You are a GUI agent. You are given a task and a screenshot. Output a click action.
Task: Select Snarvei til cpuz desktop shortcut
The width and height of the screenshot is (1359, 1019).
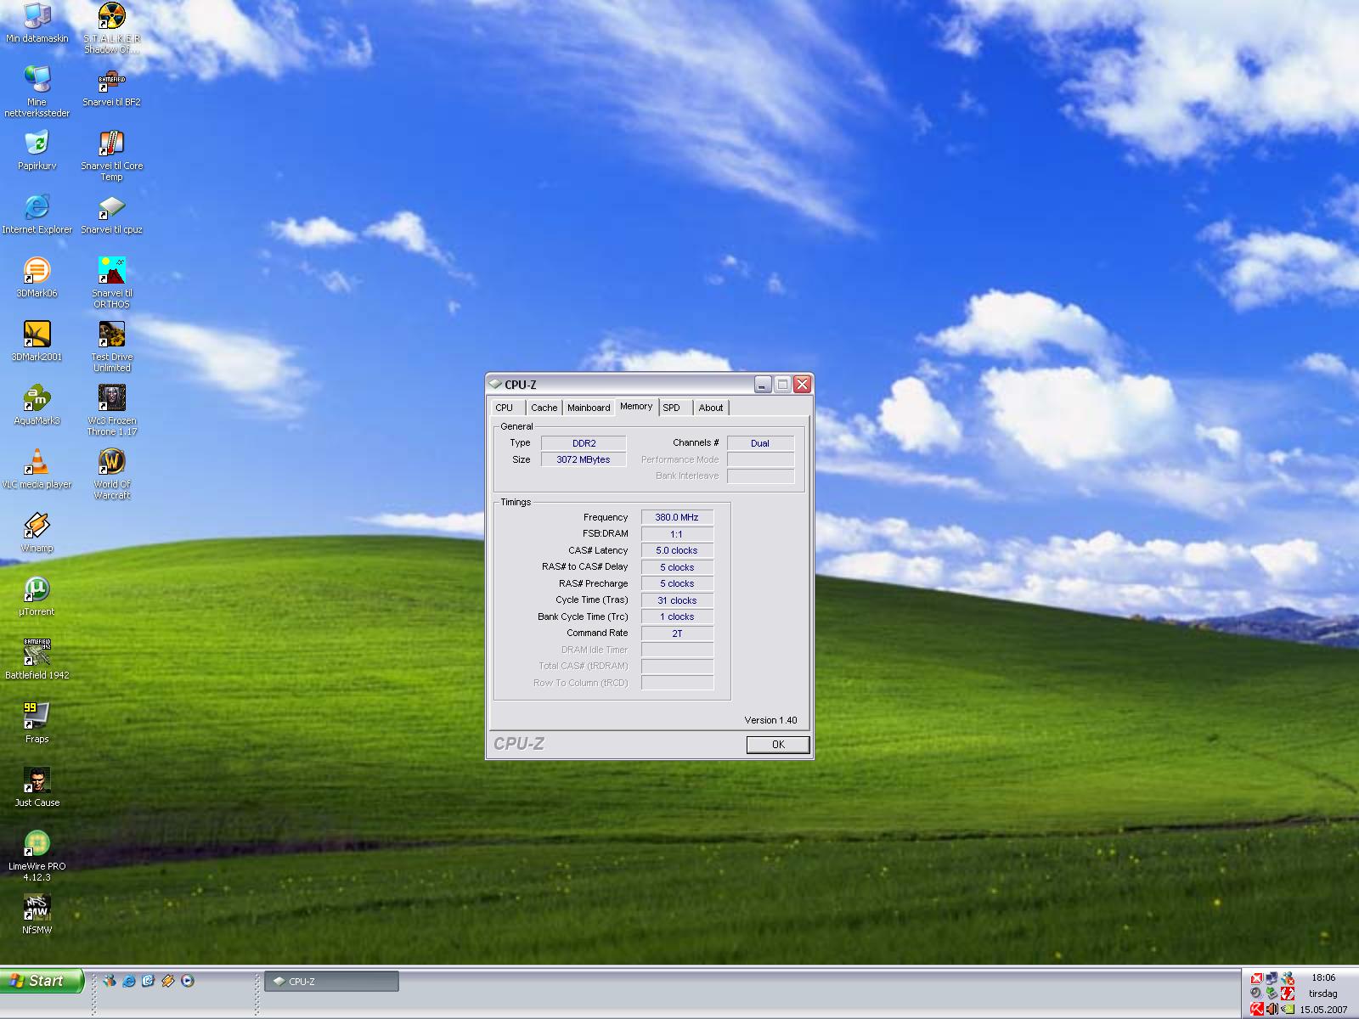click(x=111, y=214)
